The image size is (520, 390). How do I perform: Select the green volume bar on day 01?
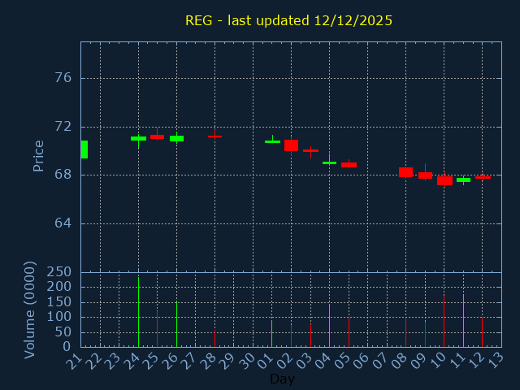[x=271, y=333]
